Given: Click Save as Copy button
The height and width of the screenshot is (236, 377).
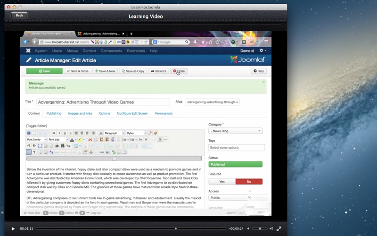Looking at the screenshot, I should click(x=133, y=71).
